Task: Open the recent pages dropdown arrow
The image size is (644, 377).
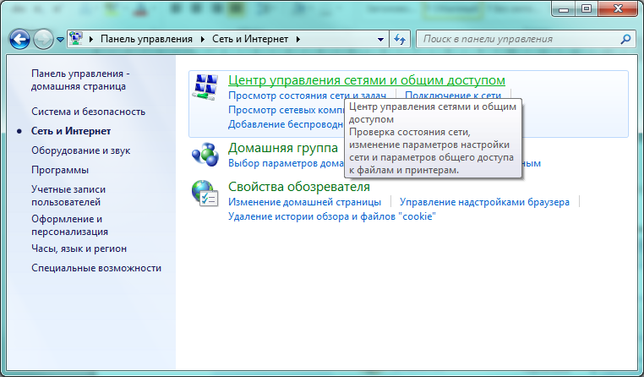Action: [60, 40]
